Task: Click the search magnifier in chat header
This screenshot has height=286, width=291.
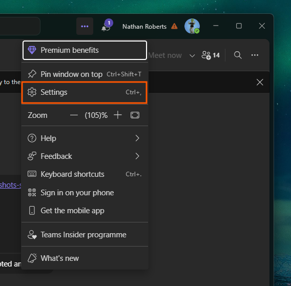Action: pos(238,55)
